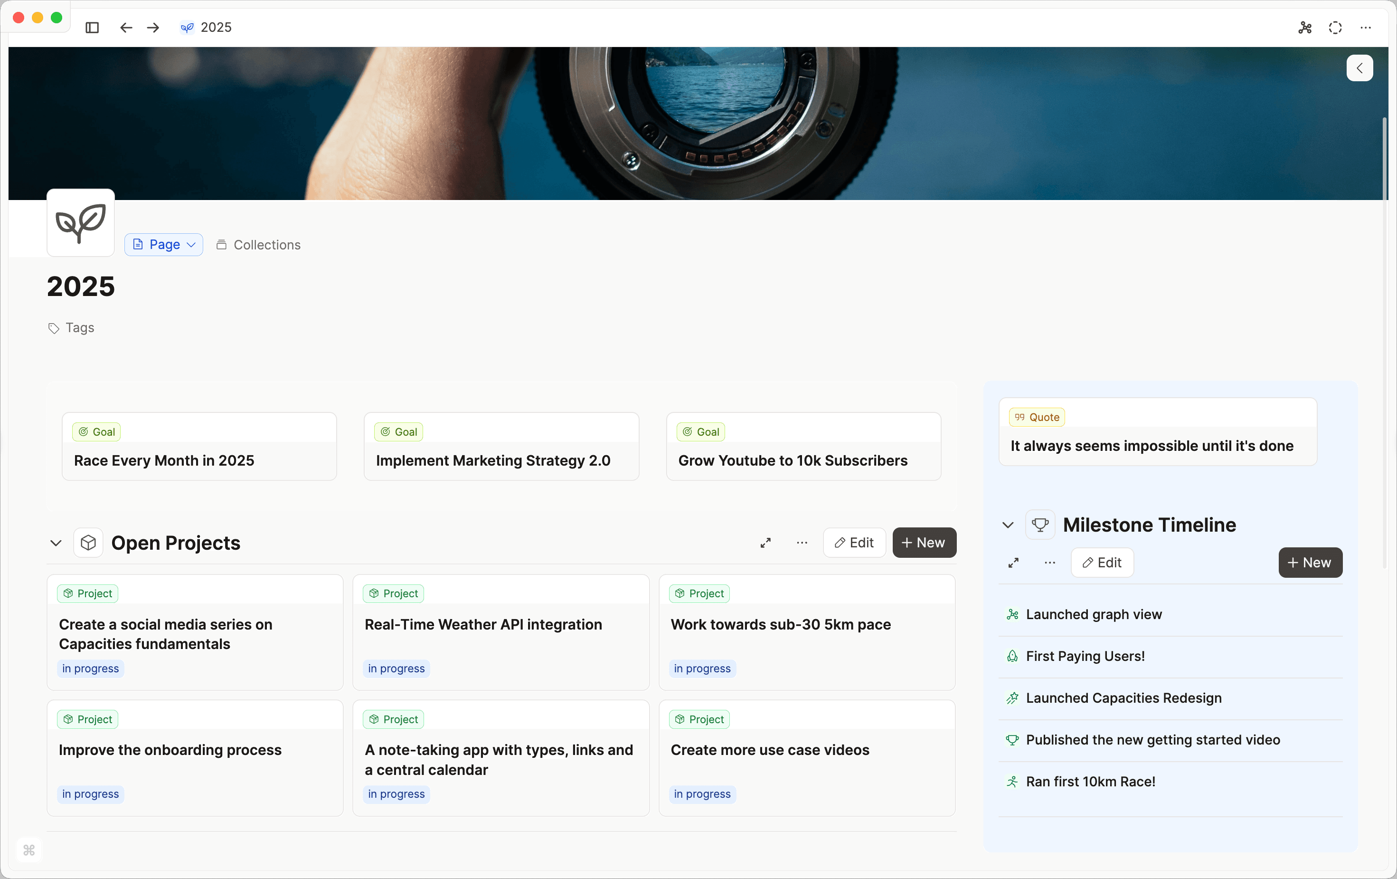Viewport: 1397px width, 879px height.
Task: Expand Open Projects to full view
Action: tap(765, 543)
